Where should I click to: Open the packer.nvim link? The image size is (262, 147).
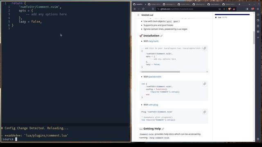155,77
